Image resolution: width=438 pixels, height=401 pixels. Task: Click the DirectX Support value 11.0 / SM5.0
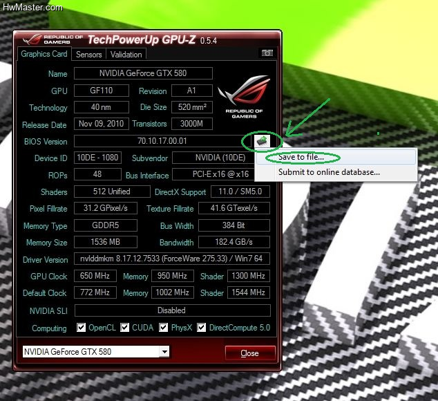pos(240,192)
